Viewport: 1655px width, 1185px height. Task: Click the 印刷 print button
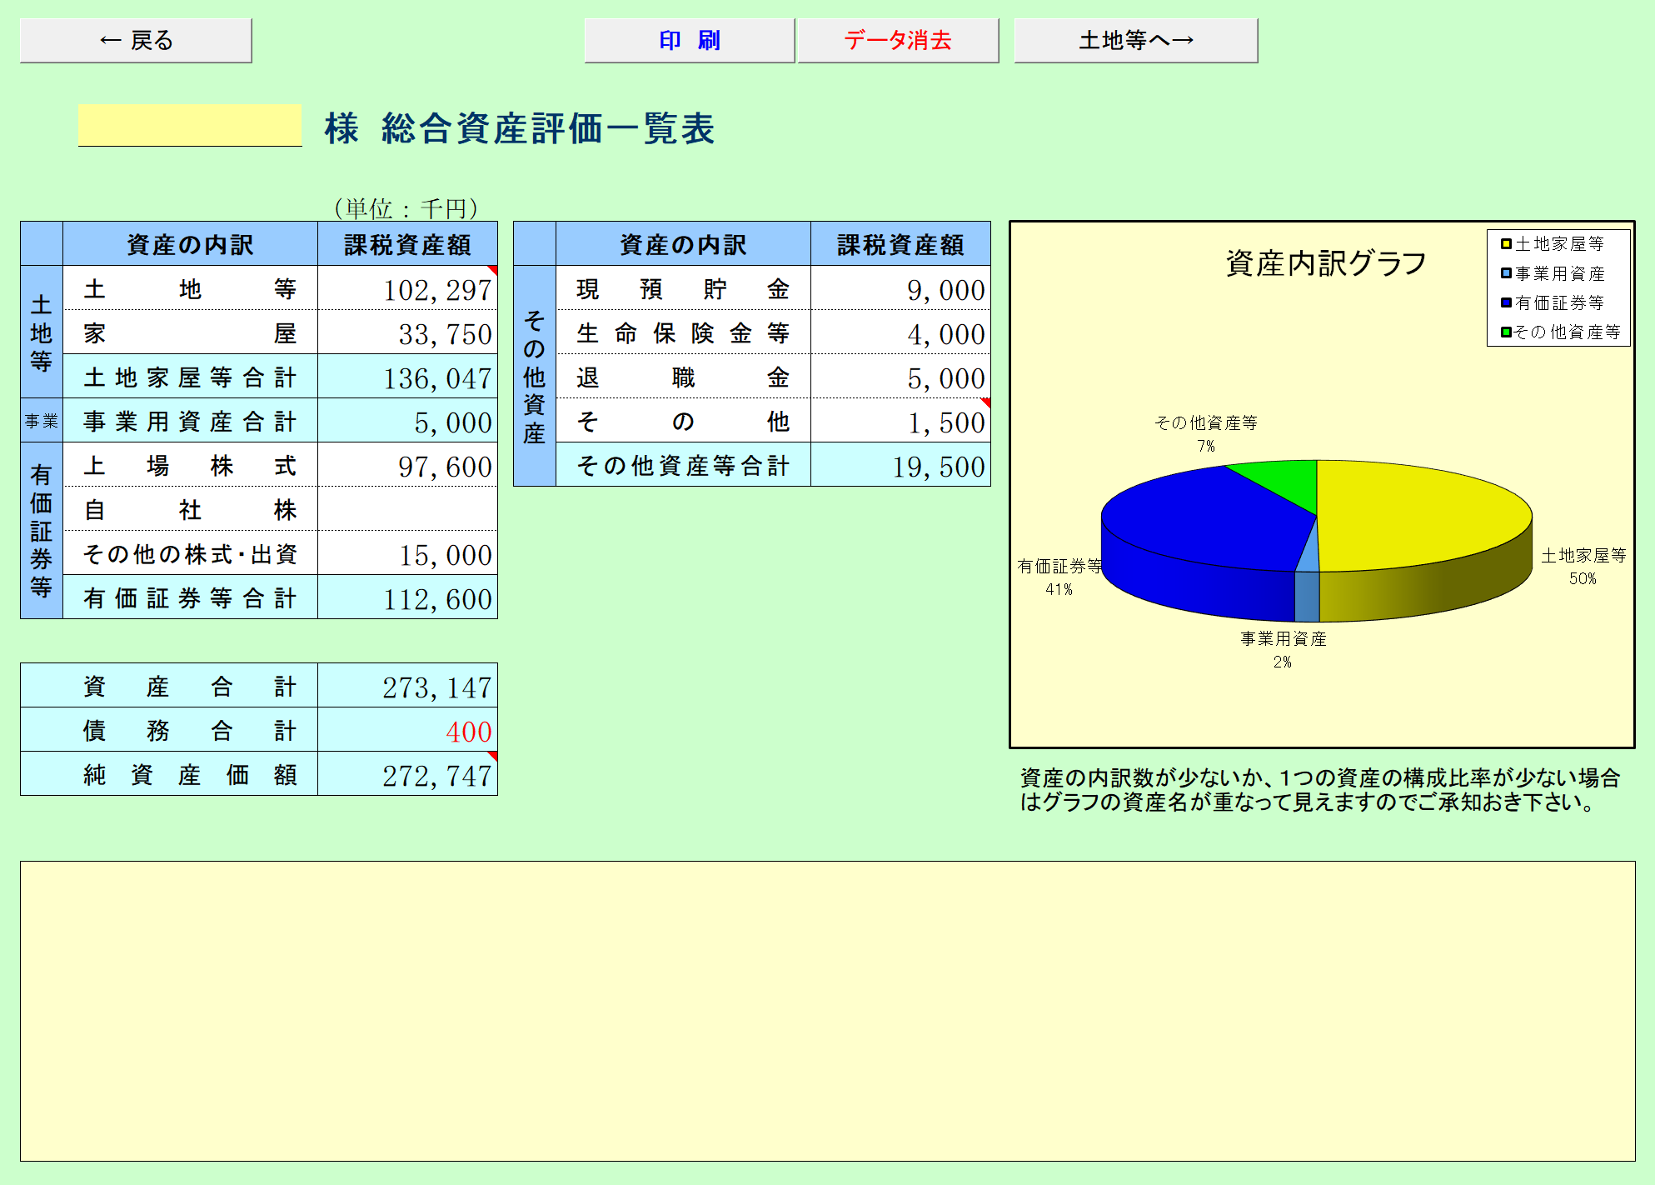pyautogui.click(x=689, y=40)
